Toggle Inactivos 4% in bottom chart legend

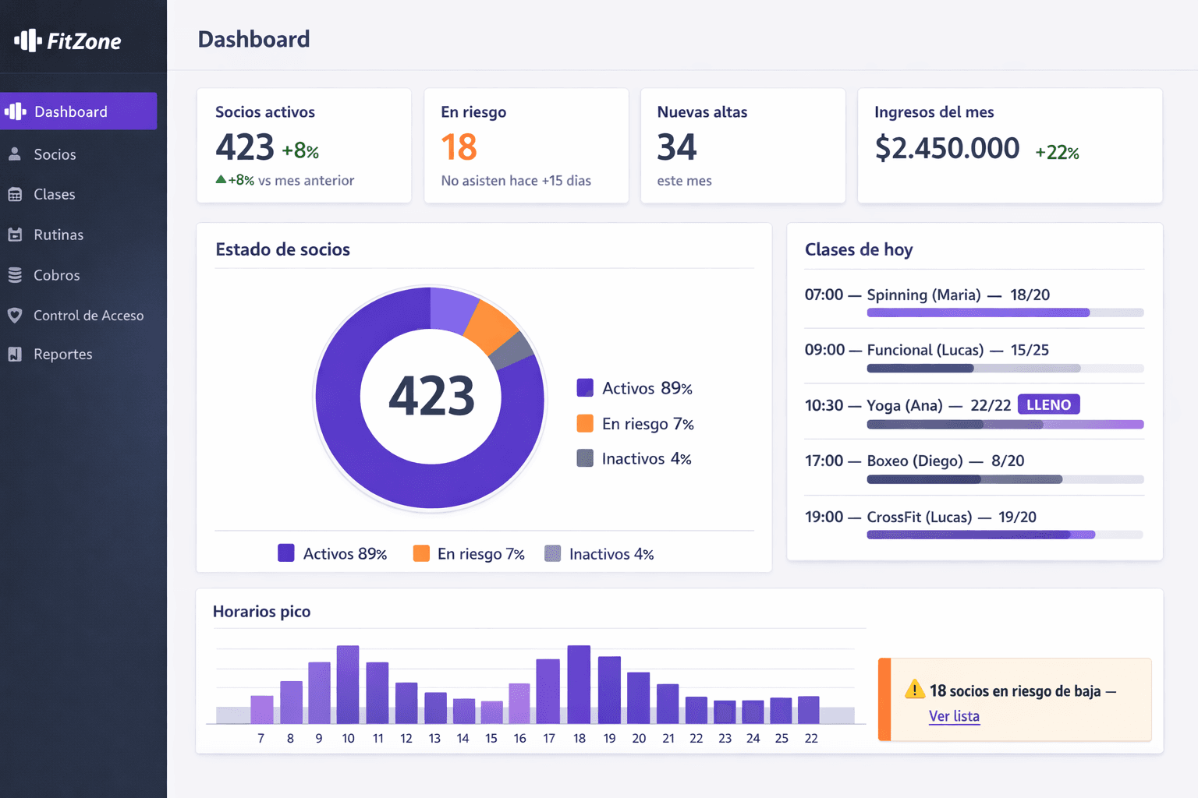tap(599, 554)
